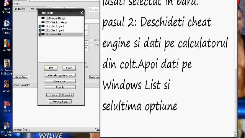Launch the FIFA desktop shortcut
This screenshot has width=245, height=138.
7,107
